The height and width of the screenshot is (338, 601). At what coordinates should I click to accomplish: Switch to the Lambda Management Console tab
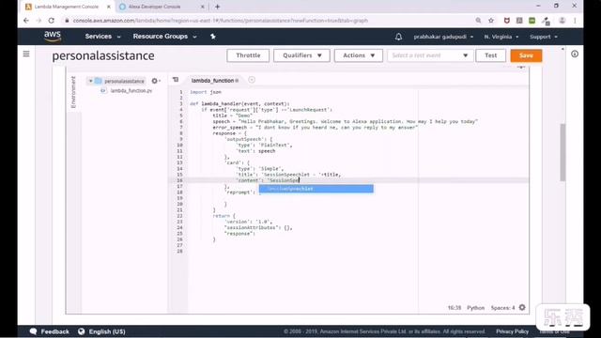(67, 7)
